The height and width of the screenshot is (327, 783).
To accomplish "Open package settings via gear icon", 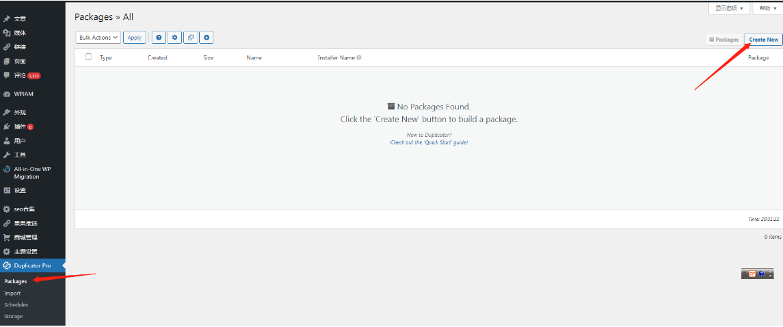I will pyautogui.click(x=174, y=38).
